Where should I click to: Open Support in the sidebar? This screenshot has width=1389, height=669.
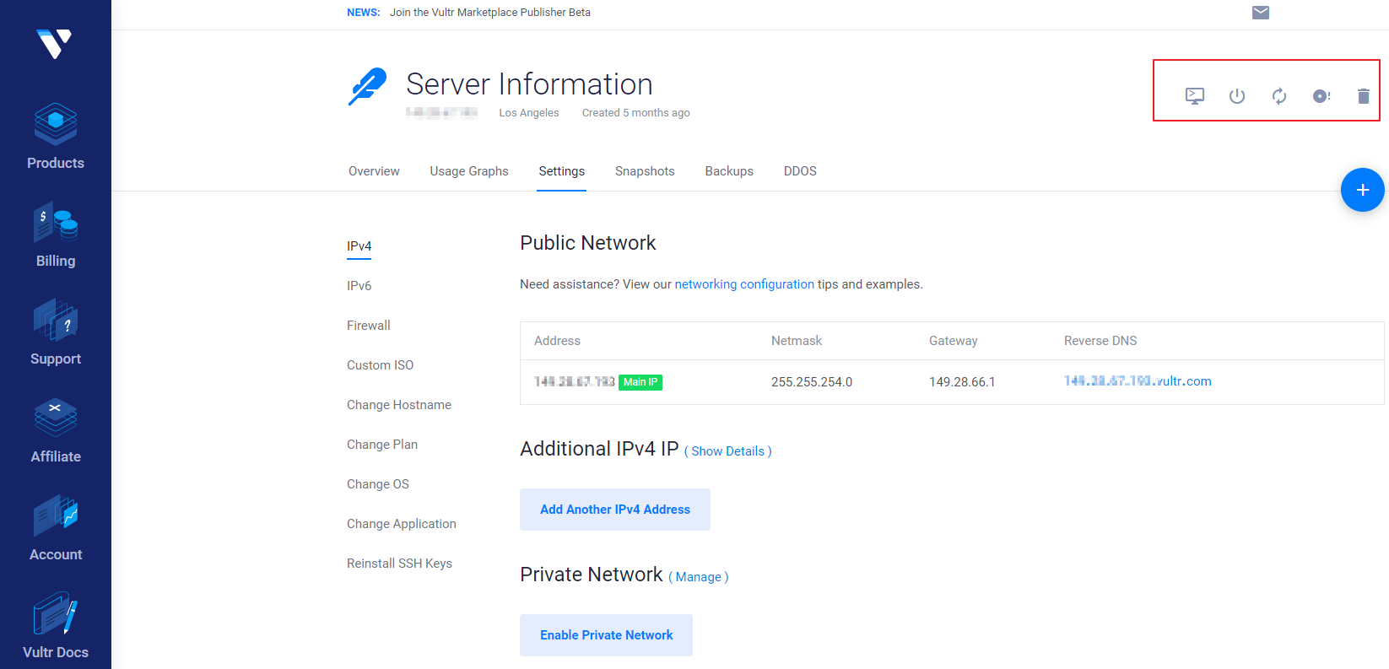point(56,332)
